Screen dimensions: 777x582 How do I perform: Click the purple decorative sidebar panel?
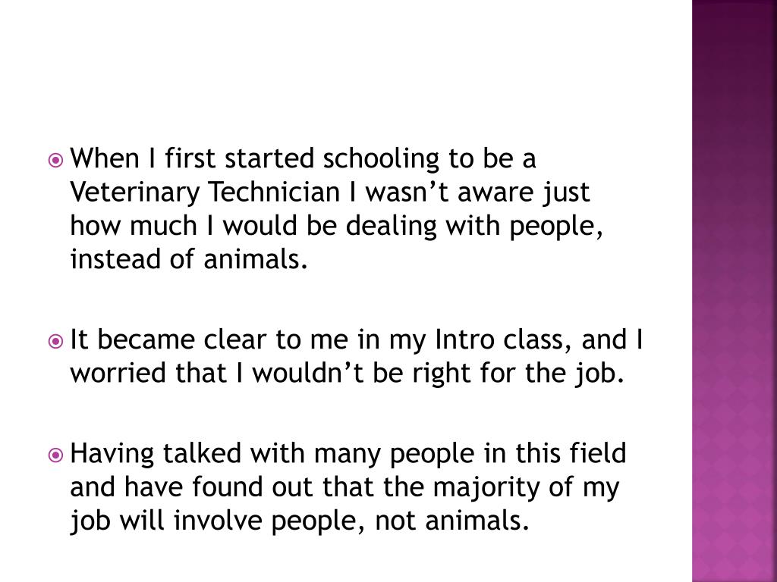coord(734,291)
